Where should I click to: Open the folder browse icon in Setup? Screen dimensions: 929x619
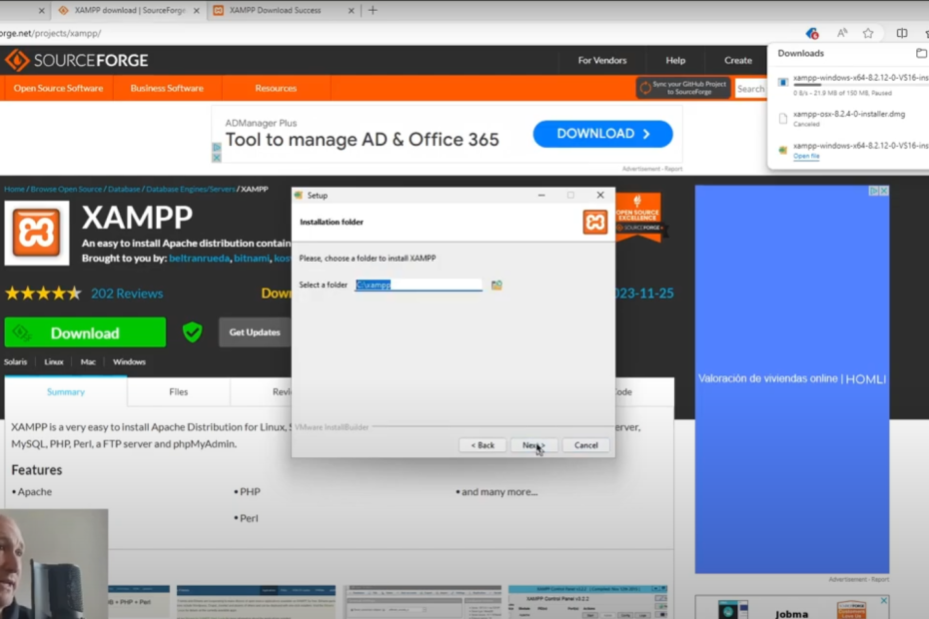pyautogui.click(x=496, y=285)
